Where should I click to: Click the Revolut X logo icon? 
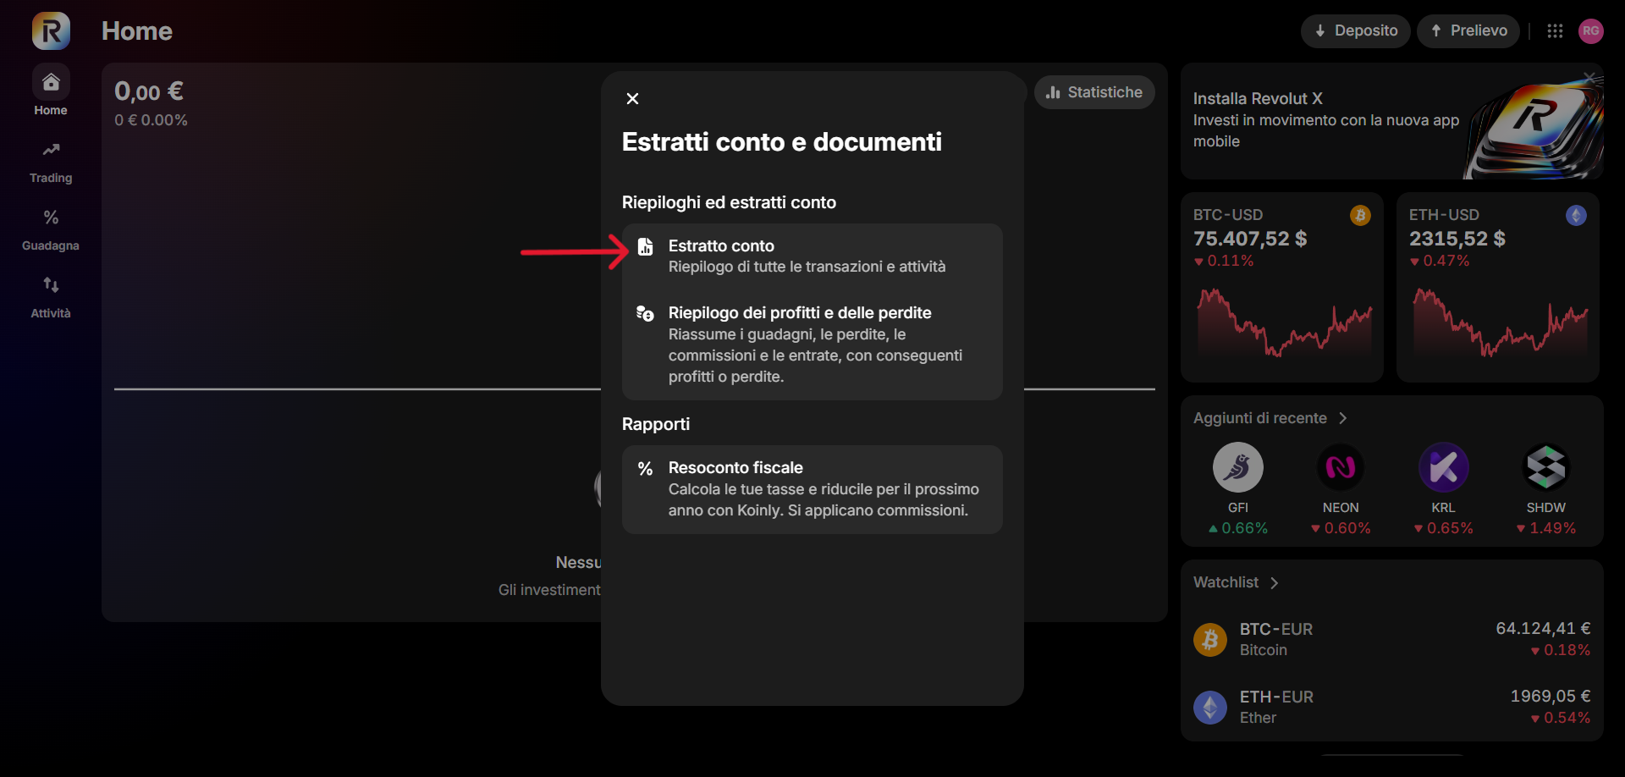(x=51, y=31)
